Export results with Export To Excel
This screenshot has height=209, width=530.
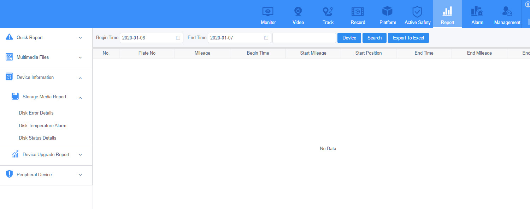click(408, 38)
